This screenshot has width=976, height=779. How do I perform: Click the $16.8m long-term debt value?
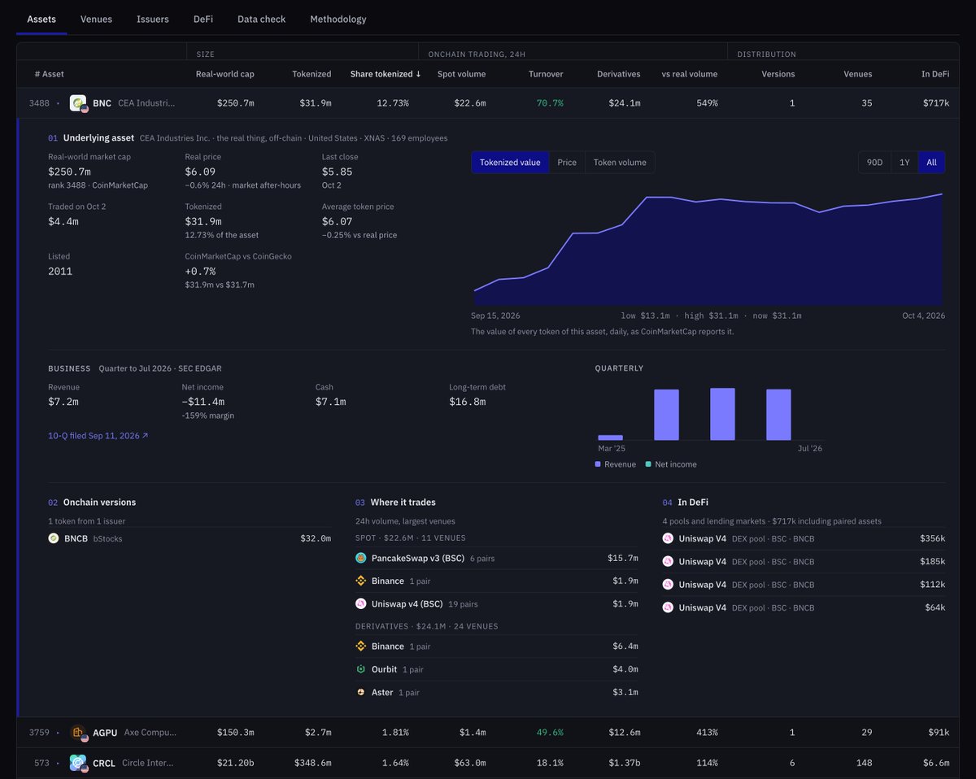467,402
